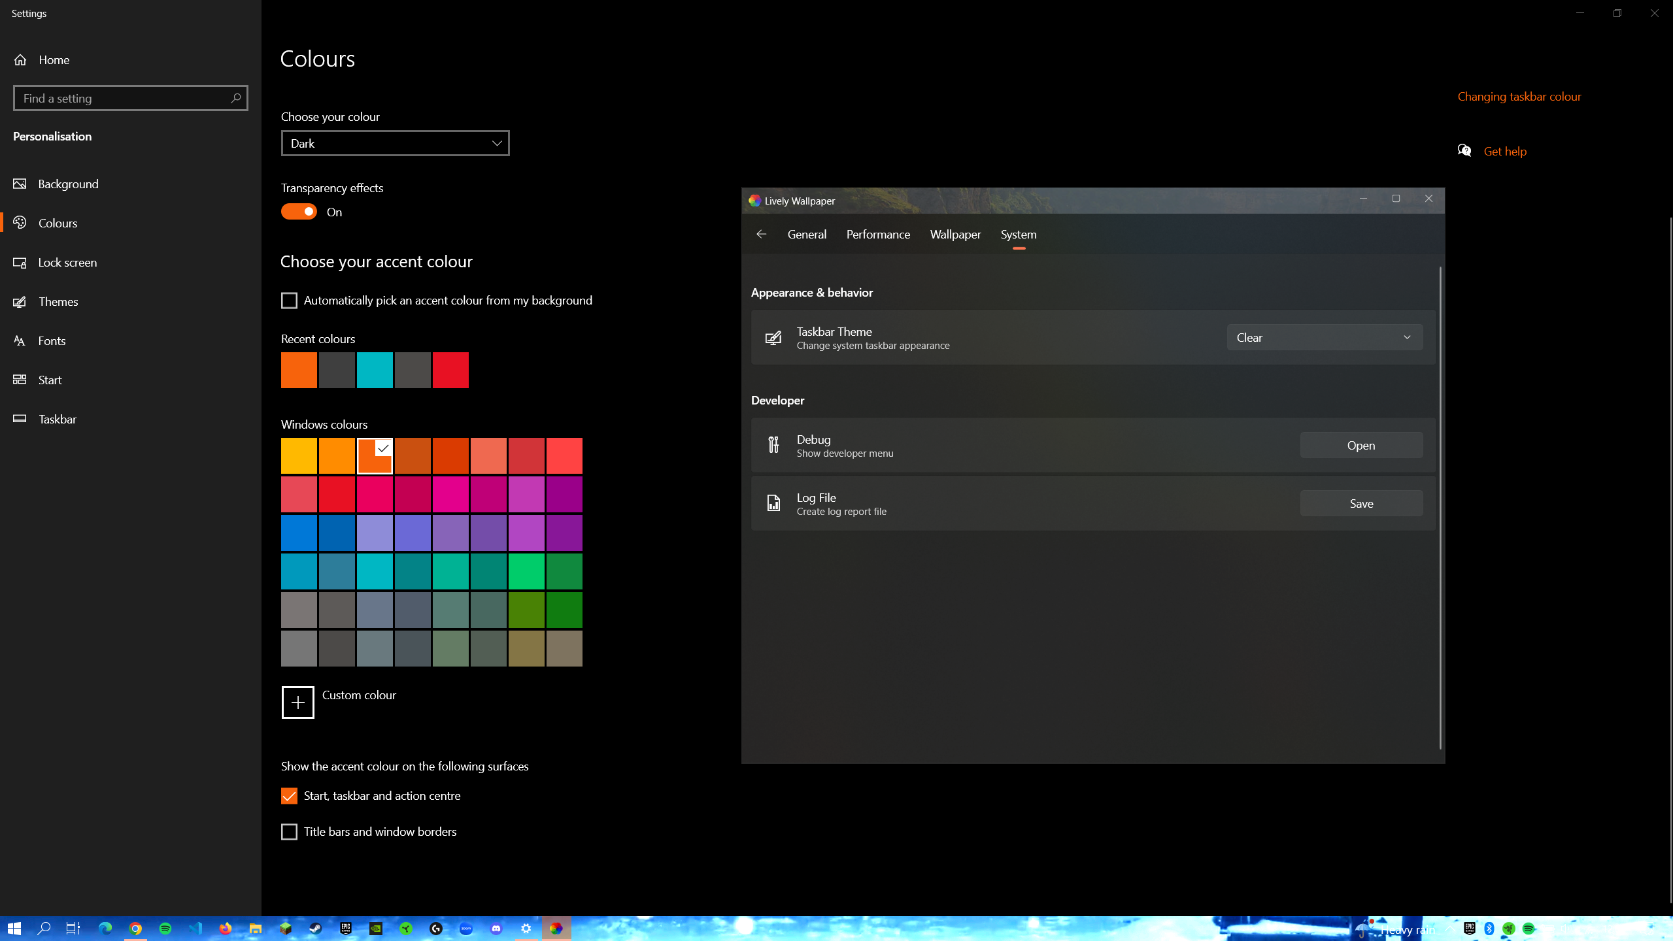Open the Debug developer menu icon in Lively
This screenshot has height=941, width=1673.
[x=773, y=445]
